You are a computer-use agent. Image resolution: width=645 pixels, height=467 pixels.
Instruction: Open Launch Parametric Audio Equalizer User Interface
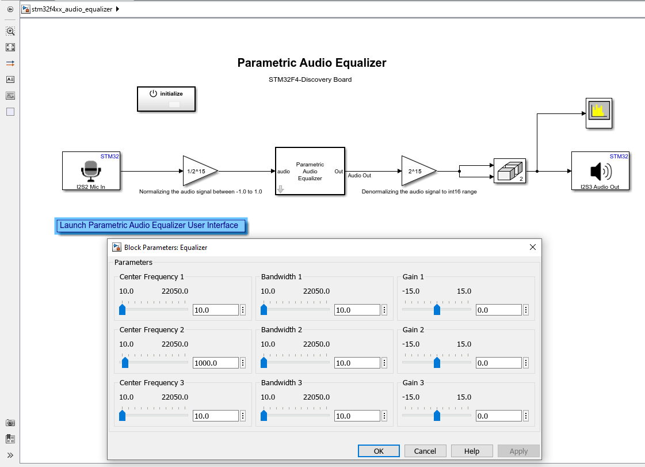[x=151, y=225]
